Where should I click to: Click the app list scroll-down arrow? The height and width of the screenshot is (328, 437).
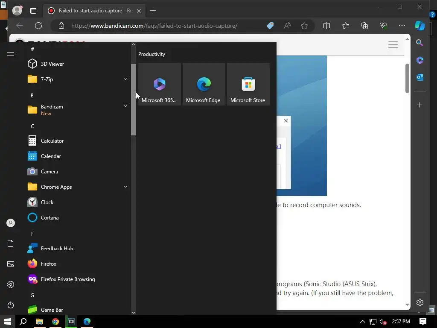pos(134,312)
